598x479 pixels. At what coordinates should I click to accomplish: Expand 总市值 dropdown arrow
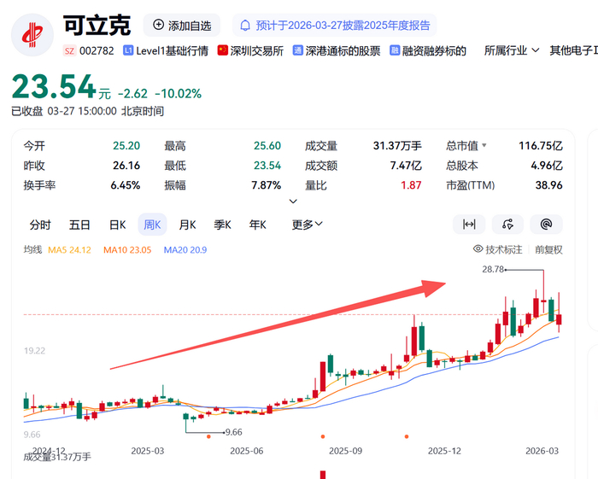click(484, 145)
